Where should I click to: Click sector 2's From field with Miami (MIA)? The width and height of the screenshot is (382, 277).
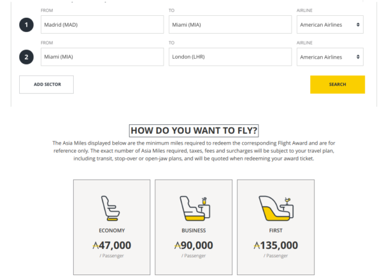click(x=102, y=57)
